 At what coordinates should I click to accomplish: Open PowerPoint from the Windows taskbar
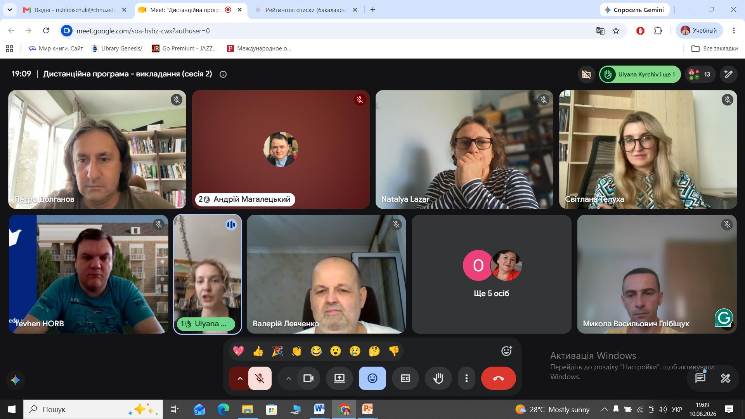point(367,409)
